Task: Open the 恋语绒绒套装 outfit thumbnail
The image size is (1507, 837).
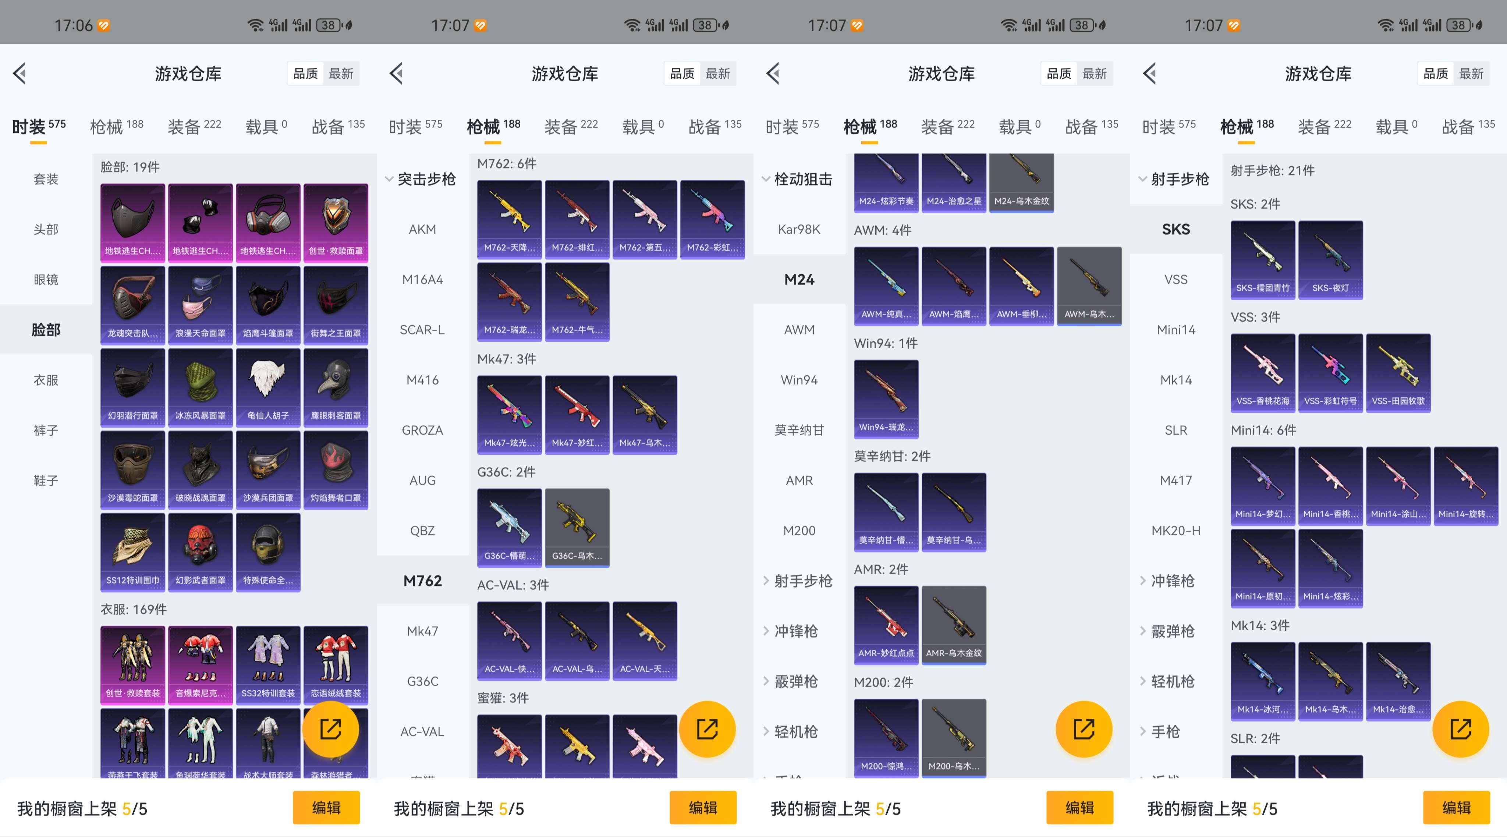Action: (x=336, y=665)
